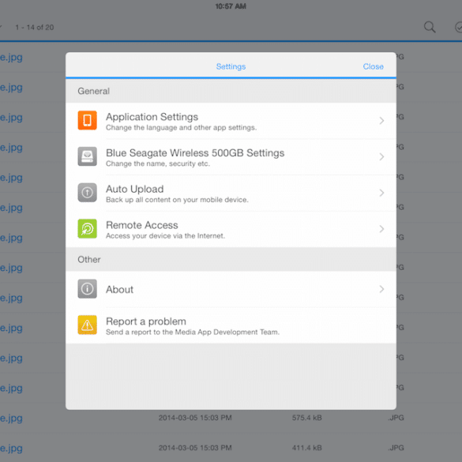Click the 575.4 kB file size
The width and height of the screenshot is (462, 462).
click(306, 418)
